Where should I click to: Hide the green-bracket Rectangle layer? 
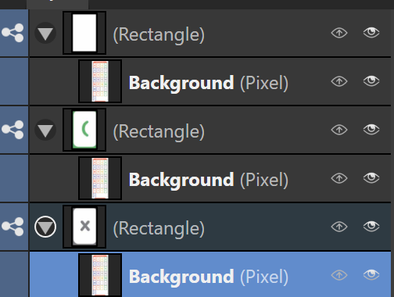point(371,129)
